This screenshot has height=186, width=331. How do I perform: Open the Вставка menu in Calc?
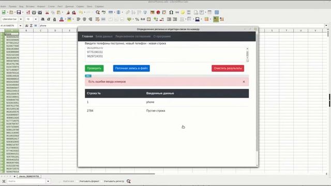(30, 7)
